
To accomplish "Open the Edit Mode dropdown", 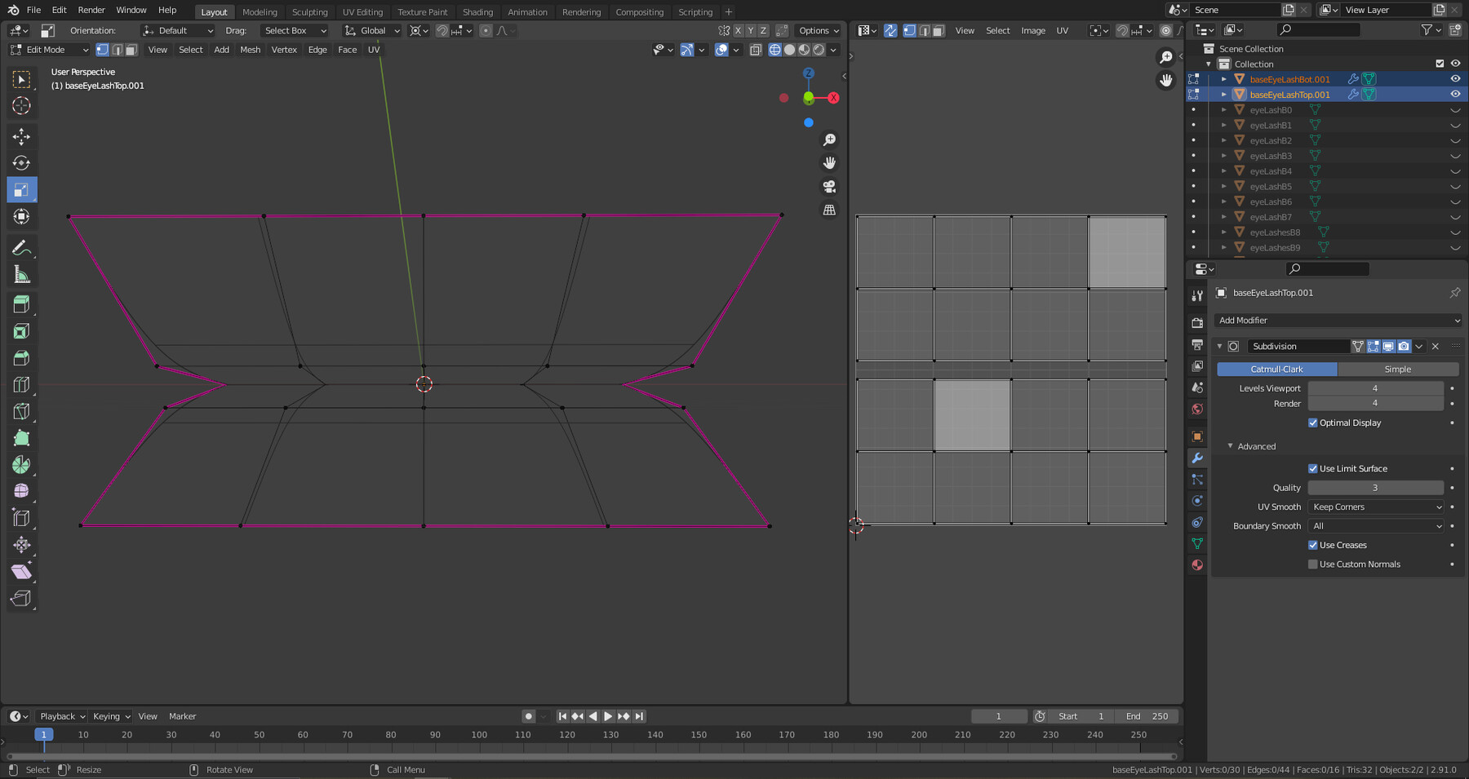I will click(49, 50).
